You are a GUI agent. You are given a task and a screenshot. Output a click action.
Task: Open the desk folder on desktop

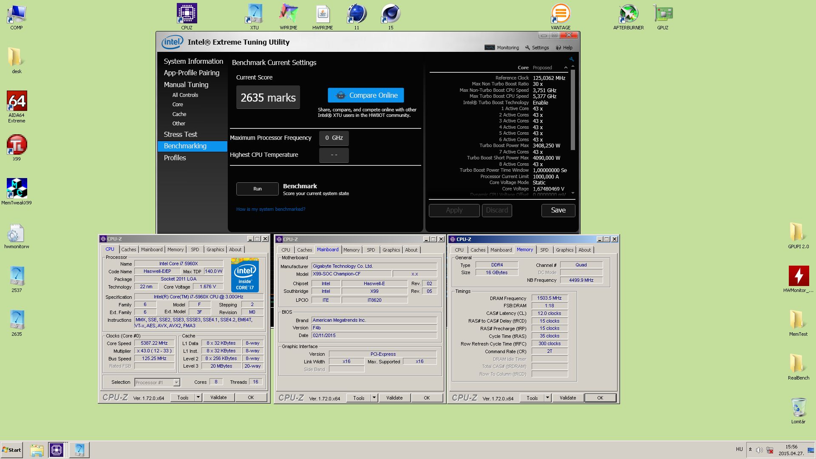point(17,60)
